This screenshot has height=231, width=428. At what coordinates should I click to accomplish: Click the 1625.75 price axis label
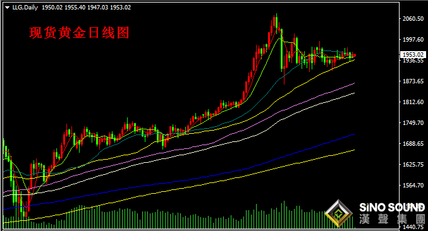coord(413,165)
